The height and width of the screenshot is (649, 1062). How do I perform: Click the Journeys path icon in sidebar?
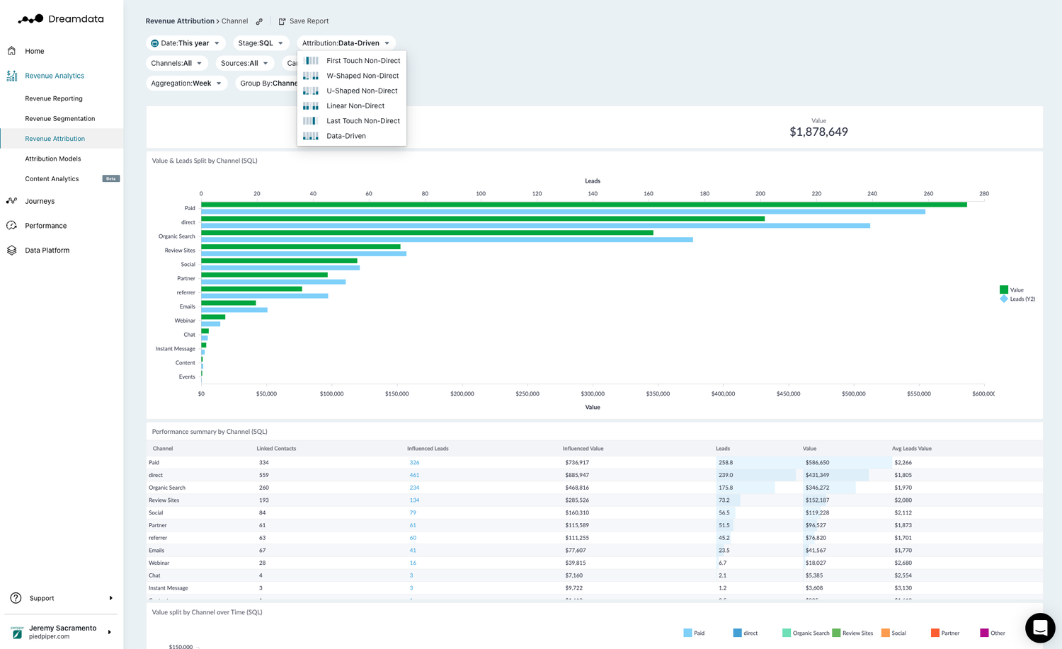11,201
